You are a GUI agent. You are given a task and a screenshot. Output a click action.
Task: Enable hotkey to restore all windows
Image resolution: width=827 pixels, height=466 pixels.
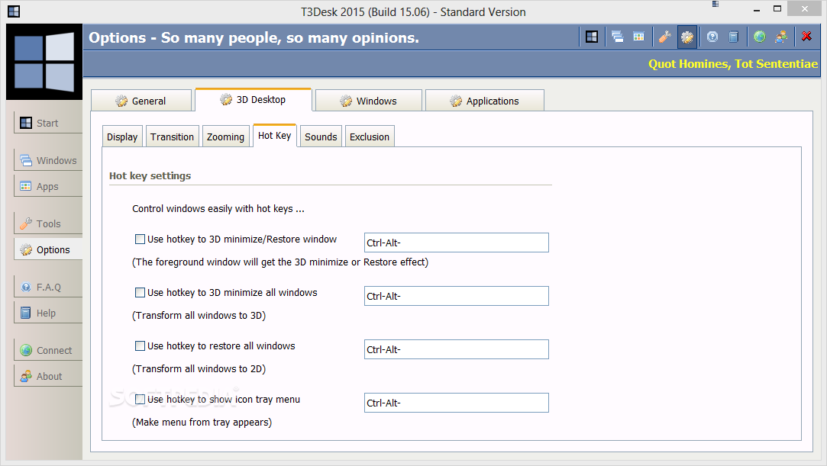click(x=140, y=346)
